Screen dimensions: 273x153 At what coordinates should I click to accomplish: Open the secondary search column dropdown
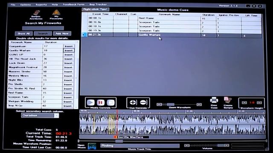pos(56,116)
